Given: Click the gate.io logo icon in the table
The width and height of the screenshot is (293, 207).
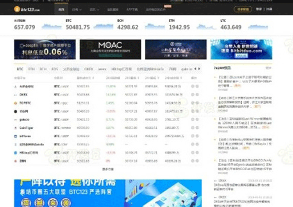Looking at the screenshot, I should (16, 120).
